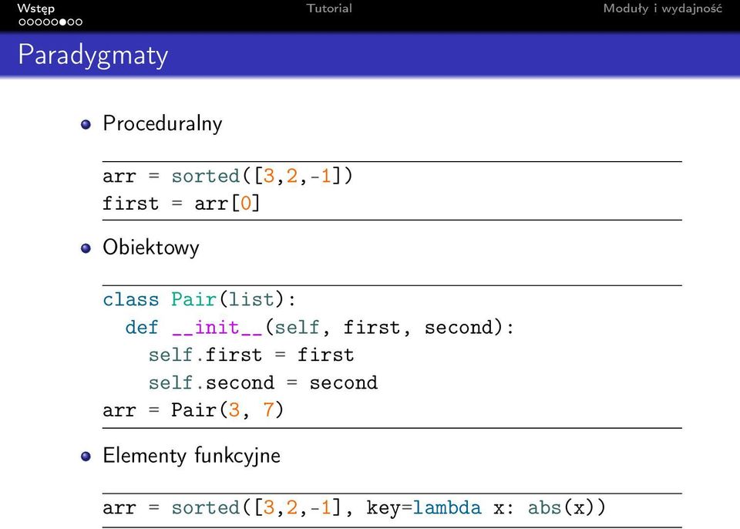This screenshot has height=529, width=740.
Task: Click the bullet beside Obiektowy
Action: (86, 248)
